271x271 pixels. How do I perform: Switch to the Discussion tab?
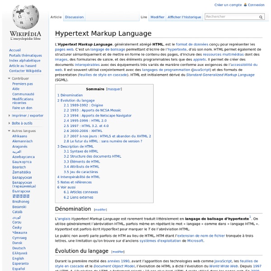(x=75, y=17)
